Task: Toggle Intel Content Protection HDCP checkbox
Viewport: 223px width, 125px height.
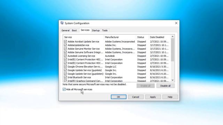Action: (66, 63)
